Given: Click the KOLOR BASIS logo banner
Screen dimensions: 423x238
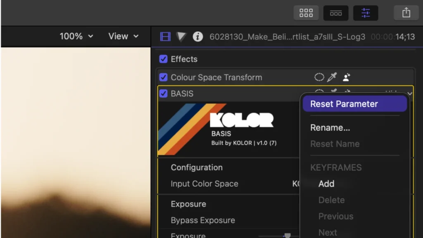Looking at the screenshot, I should [228, 129].
